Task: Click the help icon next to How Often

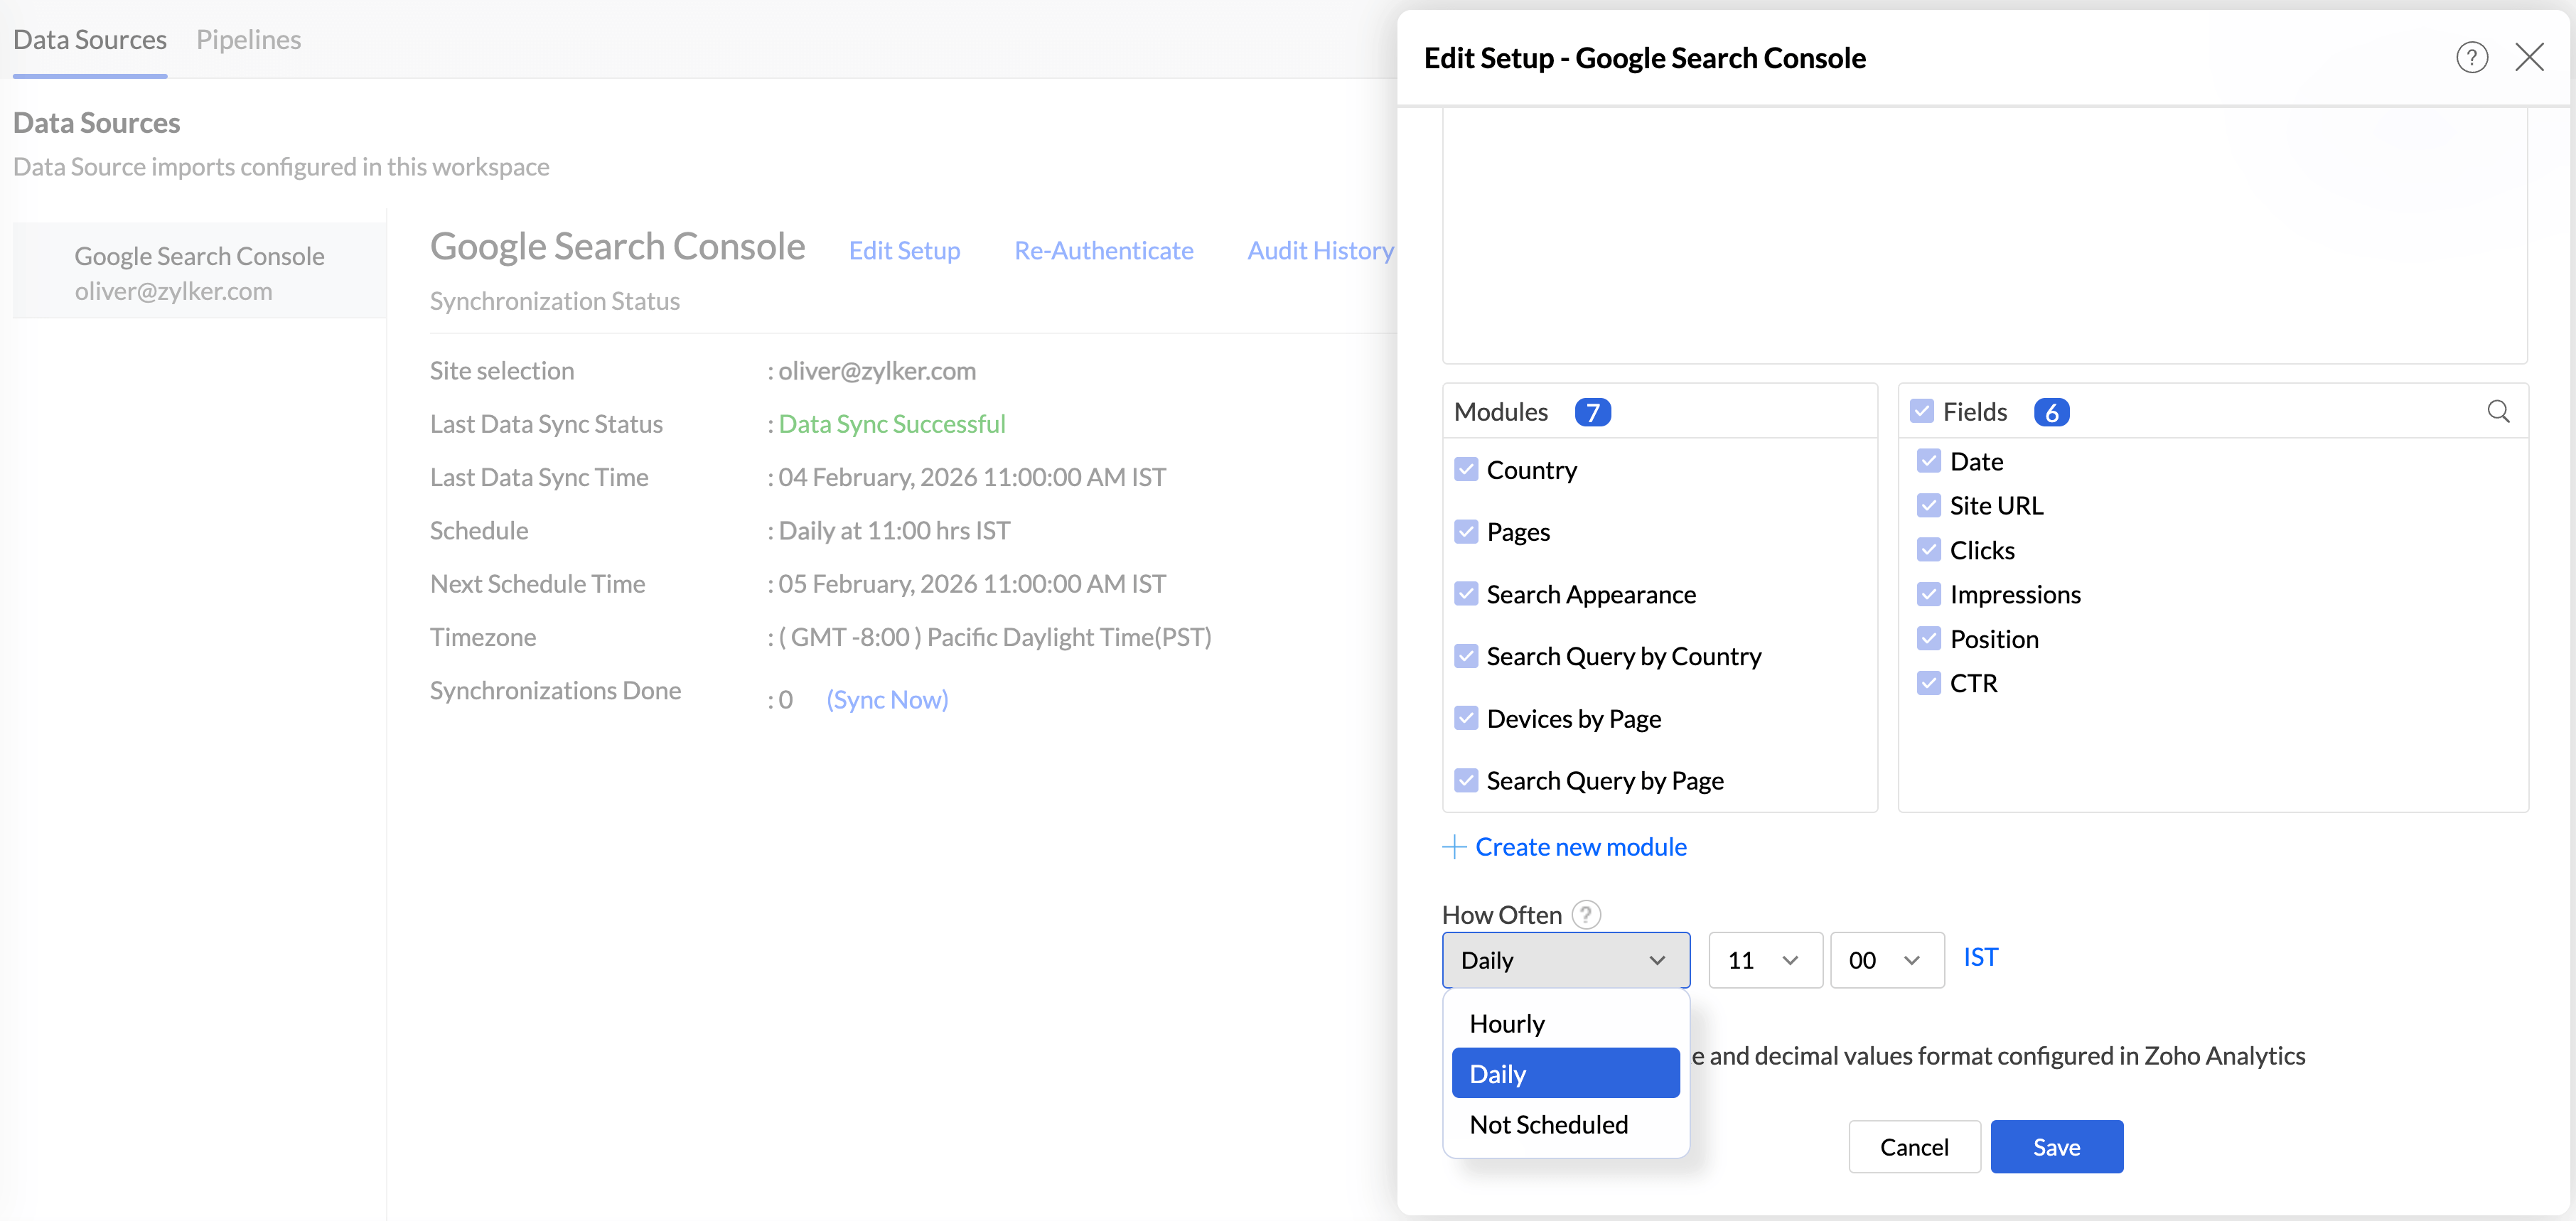Action: pos(1585,914)
